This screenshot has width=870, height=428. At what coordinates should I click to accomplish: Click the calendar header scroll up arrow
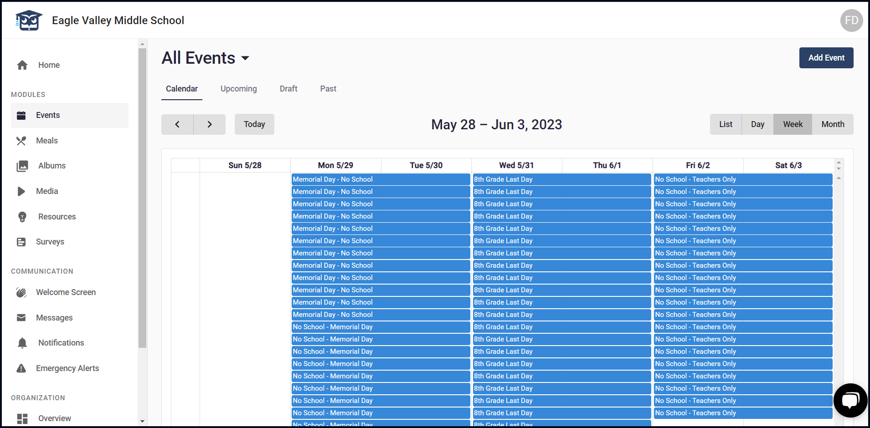click(839, 162)
